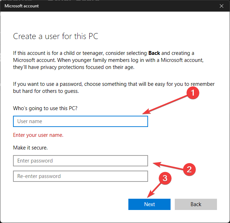Click the User name input field

tap(80, 121)
